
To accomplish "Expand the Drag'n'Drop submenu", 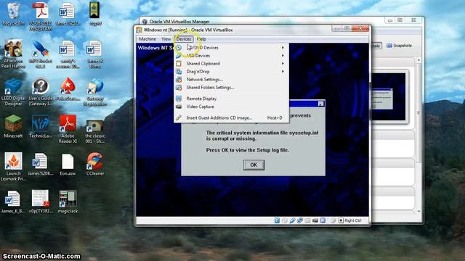I will [231, 71].
